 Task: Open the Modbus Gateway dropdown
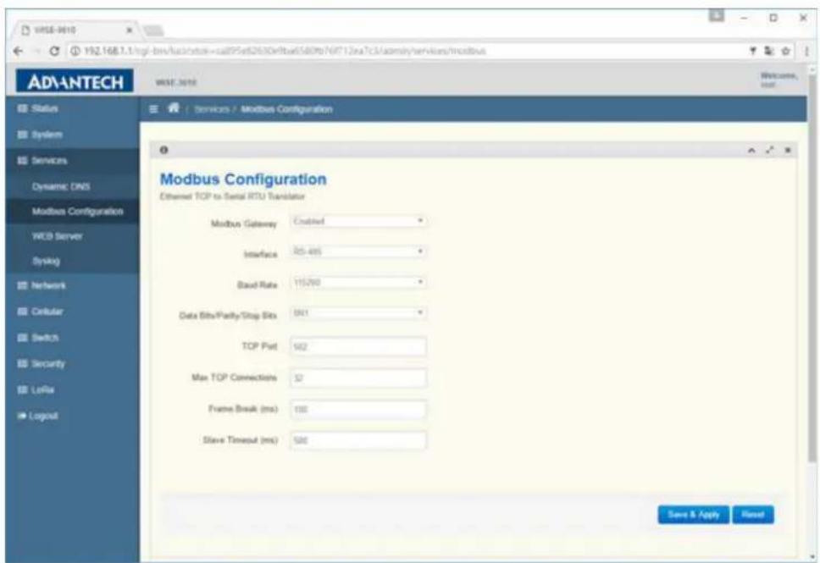pos(358,221)
